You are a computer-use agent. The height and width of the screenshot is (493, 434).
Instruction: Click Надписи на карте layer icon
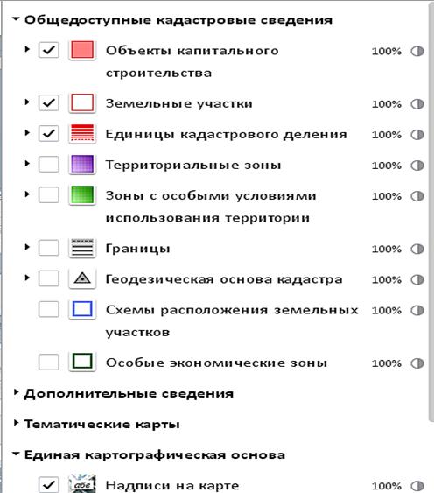pos(82,484)
